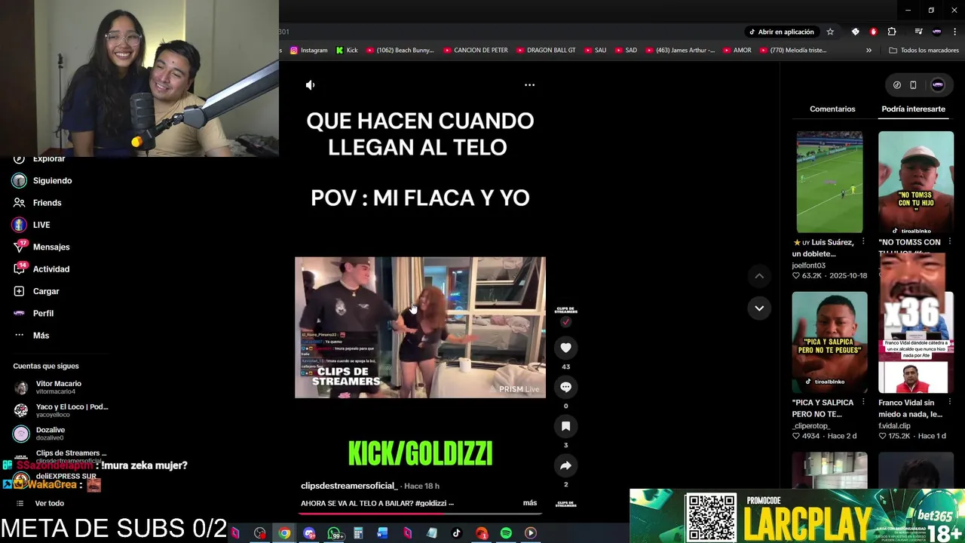Click the #goldizzi hashtag in the caption

click(x=430, y=504)
